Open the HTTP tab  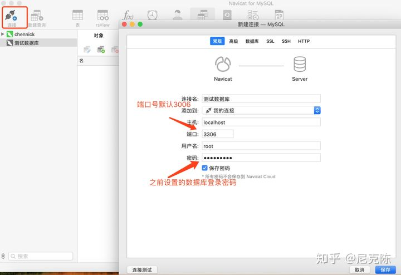tap(304, 41)
